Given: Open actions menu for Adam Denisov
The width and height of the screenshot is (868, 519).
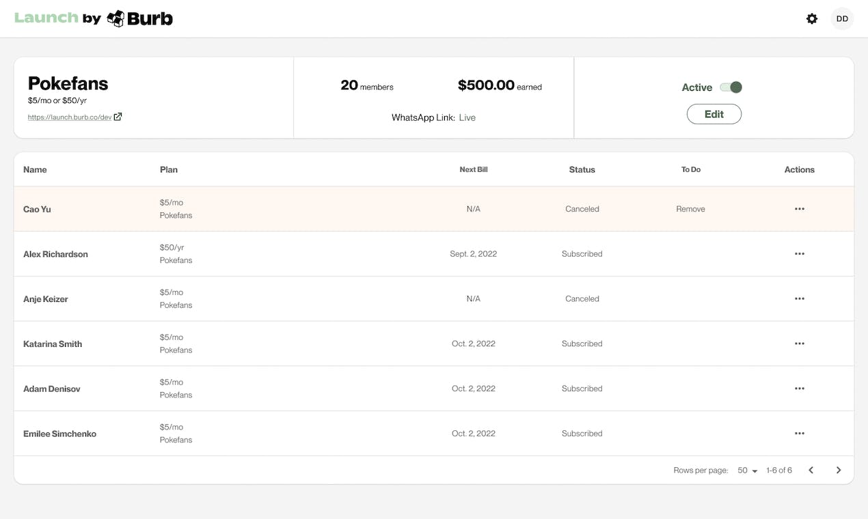Looking at the screenshot, I should (800, 389).
